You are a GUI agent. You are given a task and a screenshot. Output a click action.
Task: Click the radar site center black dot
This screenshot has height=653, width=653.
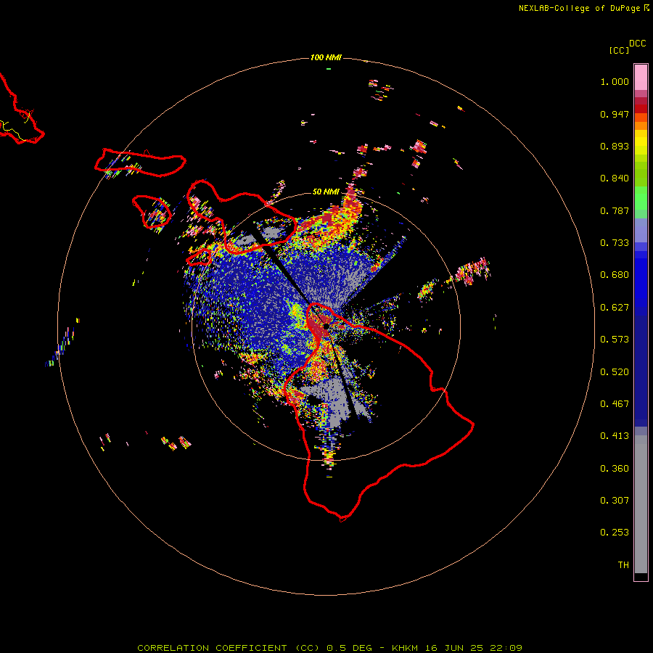click(x=326, y=326)
